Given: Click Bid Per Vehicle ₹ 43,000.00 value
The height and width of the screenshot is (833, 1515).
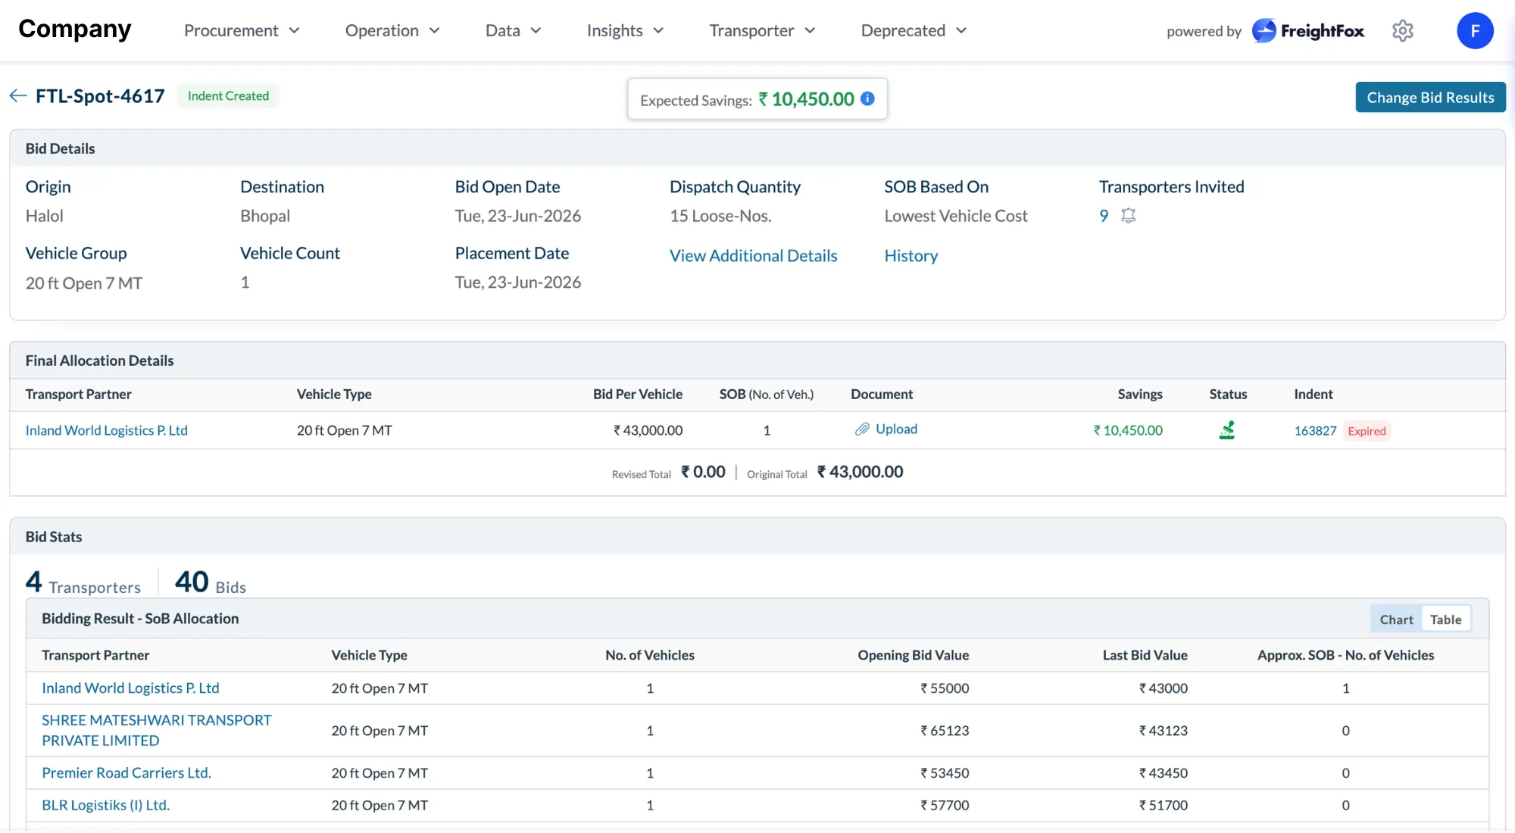Looking at the screenshot, I should click(x=648, y=430).
